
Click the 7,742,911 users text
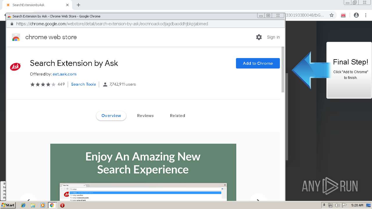click(123, 84)
